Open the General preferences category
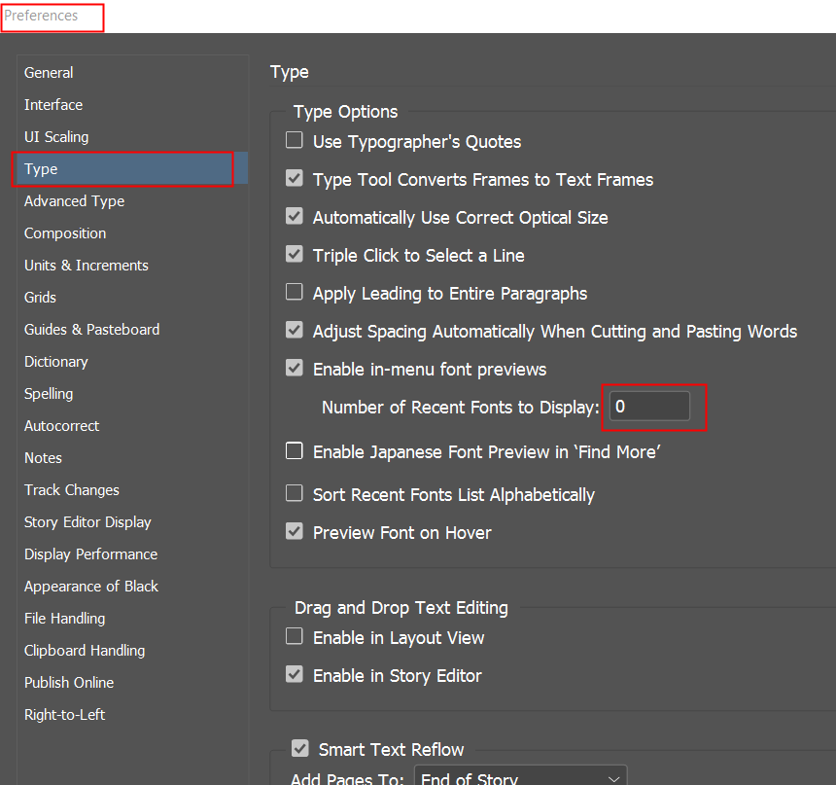The width and height of the screenshot is (836, 785). [x=49, y=73]
